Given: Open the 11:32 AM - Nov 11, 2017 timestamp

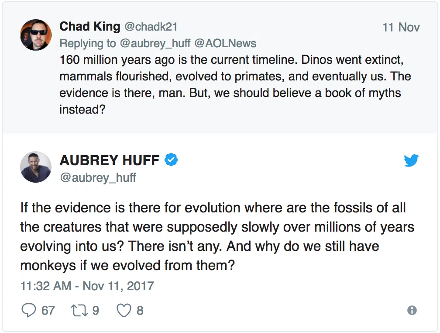Looking at the screenshot, I should click(x=87, y=286).
